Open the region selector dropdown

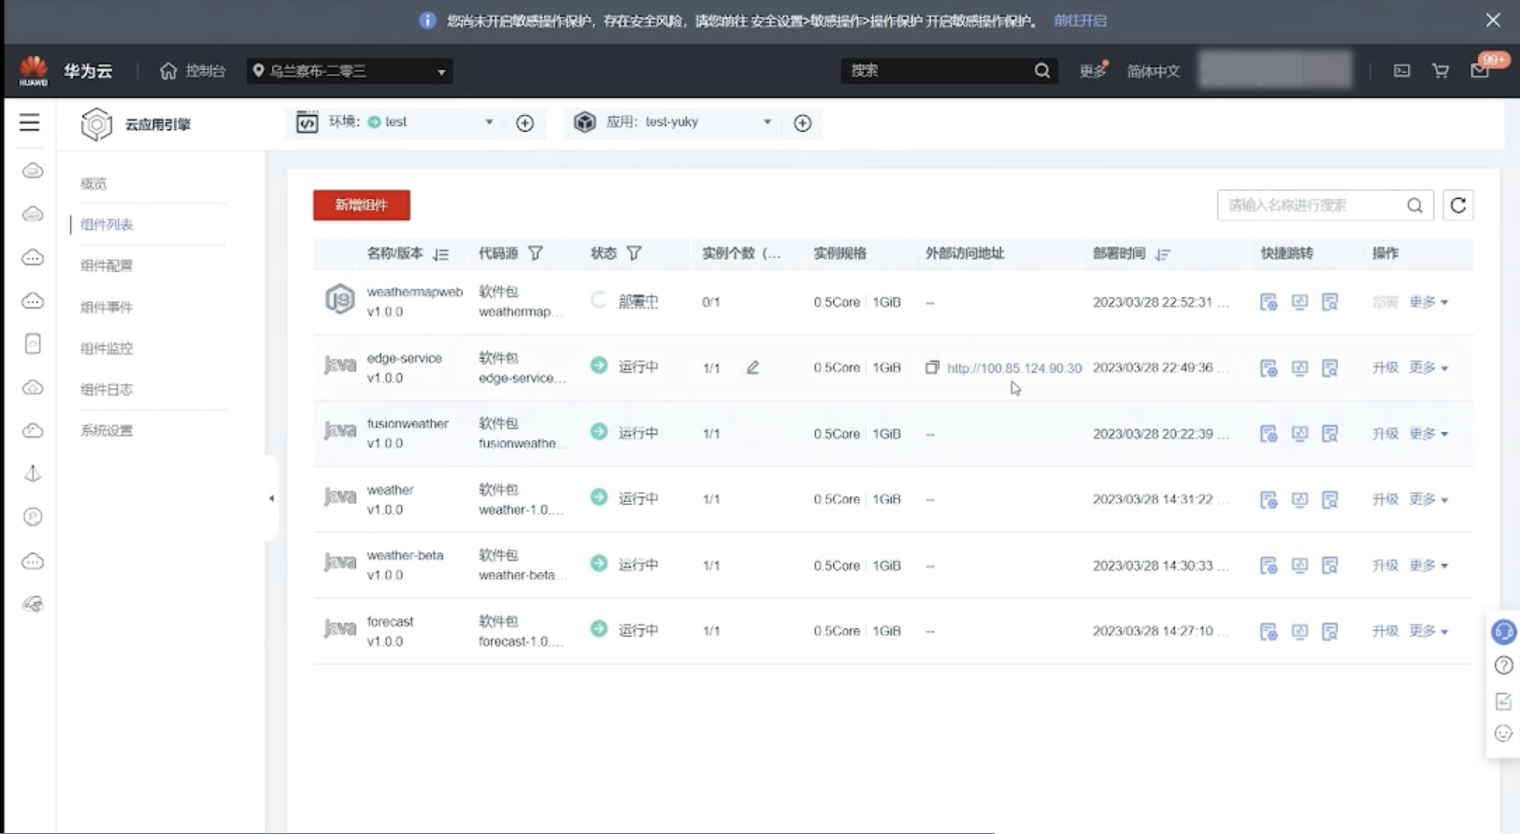350,71
